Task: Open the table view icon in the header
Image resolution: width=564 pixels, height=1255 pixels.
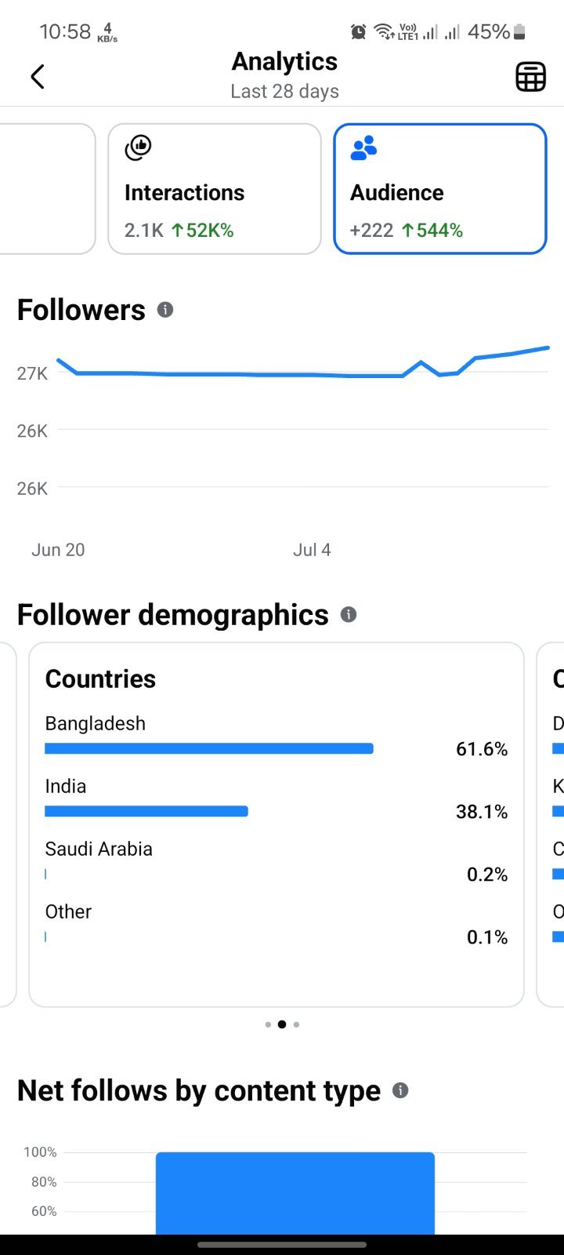Action: coord(530,77)
